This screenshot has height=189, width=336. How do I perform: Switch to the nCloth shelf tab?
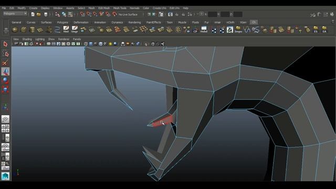point(230,22)
